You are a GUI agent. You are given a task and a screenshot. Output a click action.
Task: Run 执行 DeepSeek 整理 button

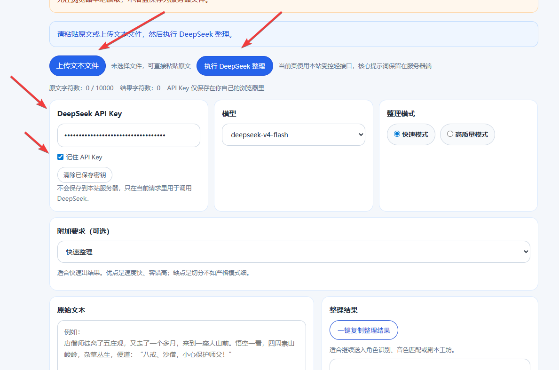tap(235, 66)
